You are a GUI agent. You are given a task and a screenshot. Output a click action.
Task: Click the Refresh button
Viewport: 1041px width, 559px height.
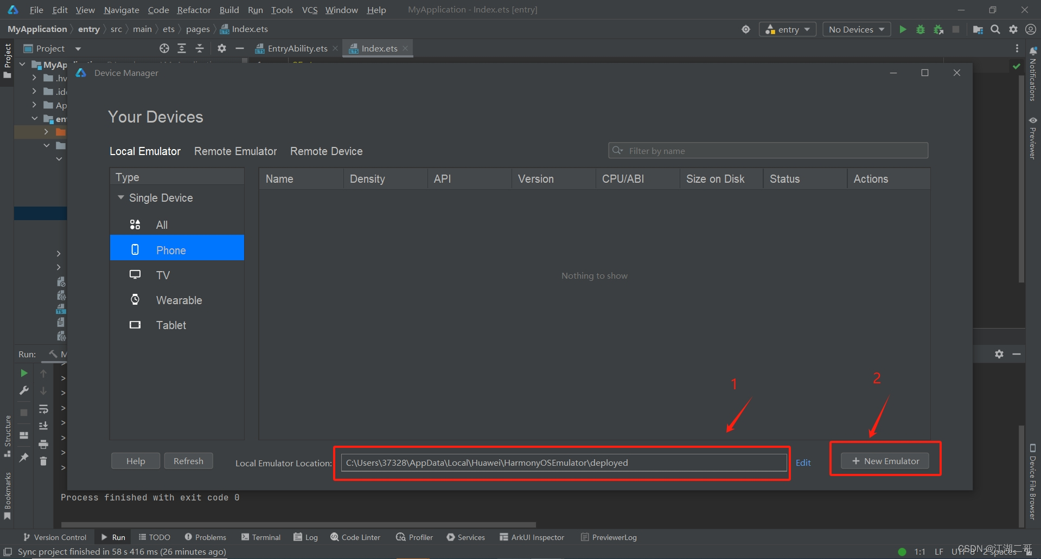tap(188, 461)
